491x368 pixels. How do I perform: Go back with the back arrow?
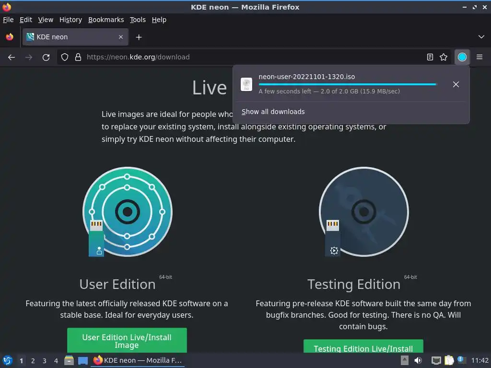pyautogui.click(x=12, y=57)
